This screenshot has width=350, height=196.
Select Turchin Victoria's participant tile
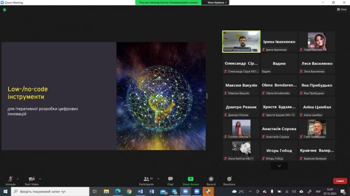241,128
